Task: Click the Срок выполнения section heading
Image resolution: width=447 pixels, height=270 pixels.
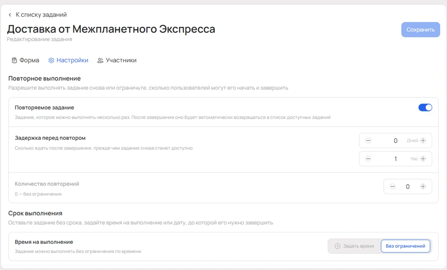Action: click(x=35, y=213)
